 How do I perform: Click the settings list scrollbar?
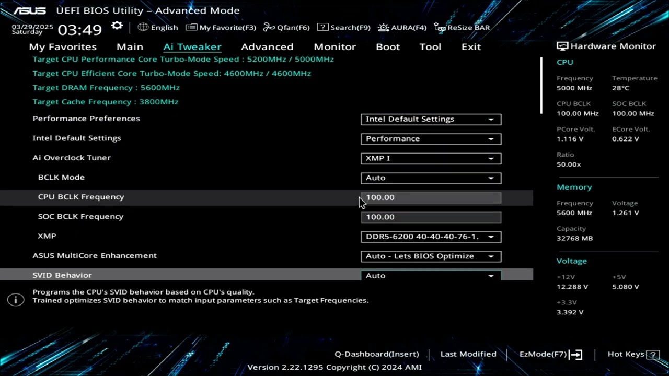[541, 86]
